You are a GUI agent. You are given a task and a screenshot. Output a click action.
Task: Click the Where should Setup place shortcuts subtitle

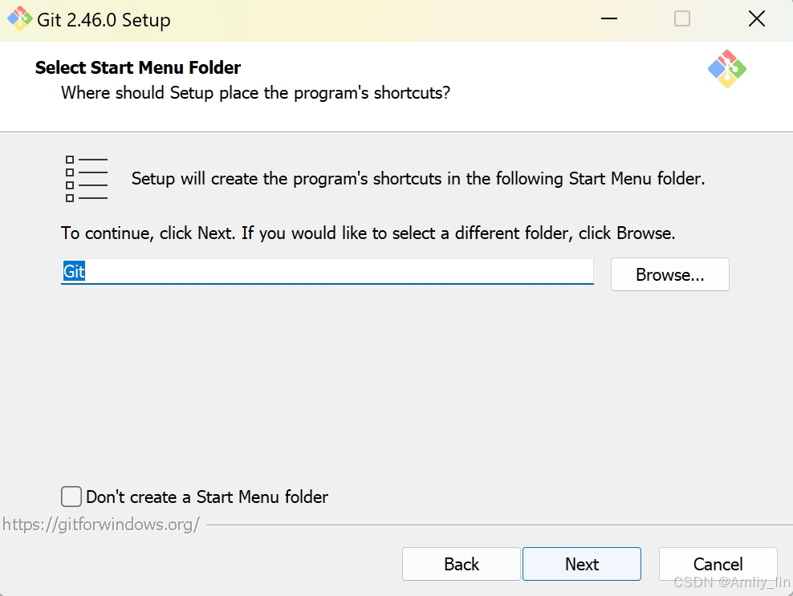[x=255, y=93]
